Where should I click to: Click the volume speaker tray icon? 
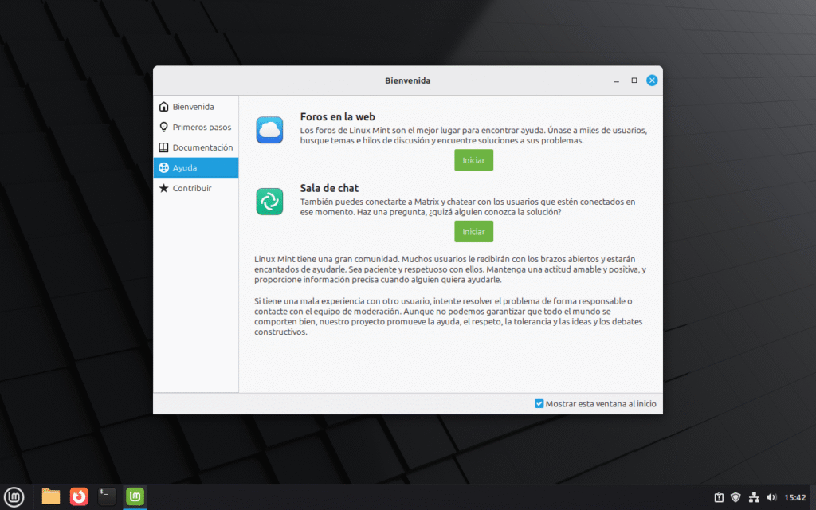tap(771, 497)
